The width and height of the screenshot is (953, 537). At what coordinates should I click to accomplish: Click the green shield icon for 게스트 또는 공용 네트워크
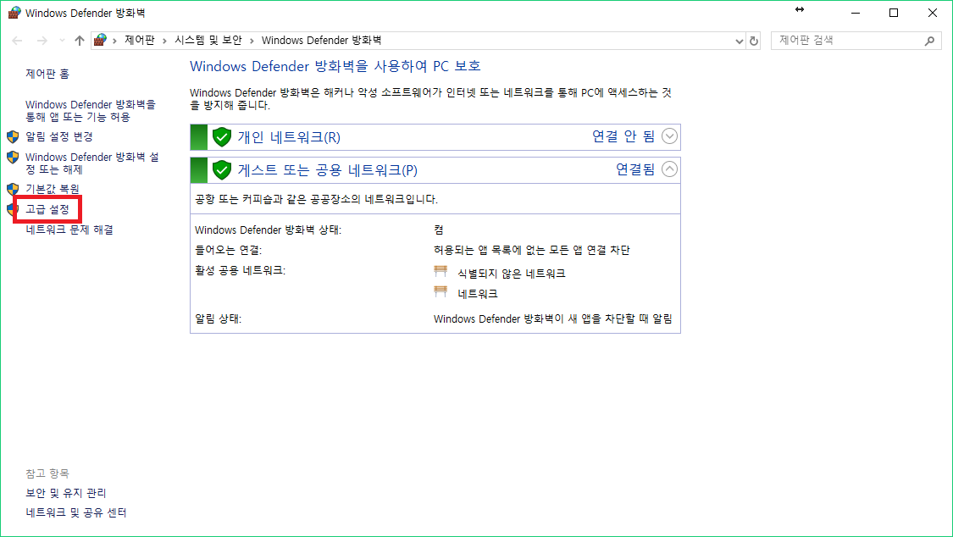pyautogui.click(x=222, y=169)
